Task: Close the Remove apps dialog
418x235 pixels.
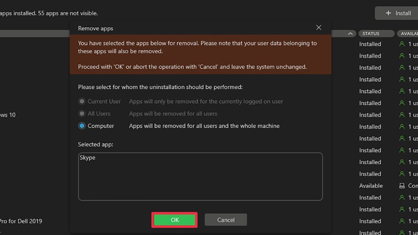Action: [x=319, y=28]
